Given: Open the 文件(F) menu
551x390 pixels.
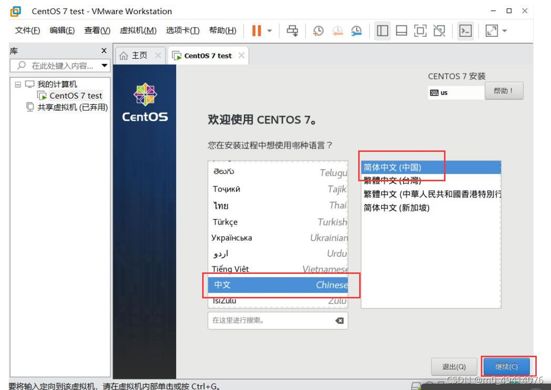Looking at the screenshot, I should (27, 30).
